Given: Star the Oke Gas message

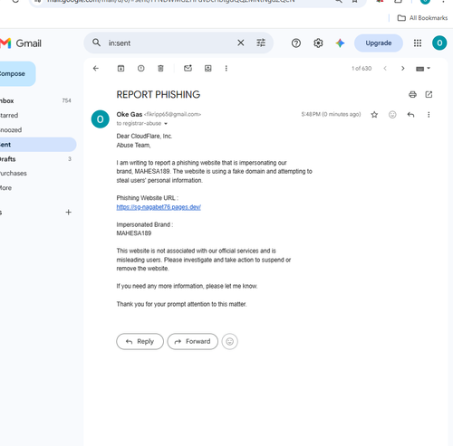Looking at the screenshot, I should pyautogui.click(x=374, y=115).
